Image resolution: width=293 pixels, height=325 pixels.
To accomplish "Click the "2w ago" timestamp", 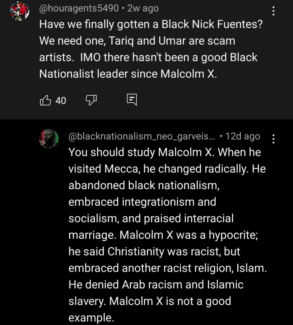I will 143,8.
